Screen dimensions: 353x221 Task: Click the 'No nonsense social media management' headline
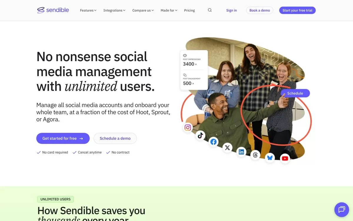coord(95,72)
